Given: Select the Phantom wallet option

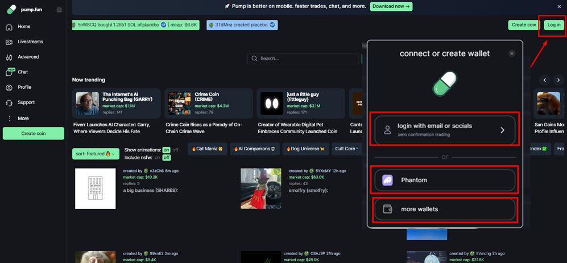Looking at the screenshot, I should [x=444, y=180].
